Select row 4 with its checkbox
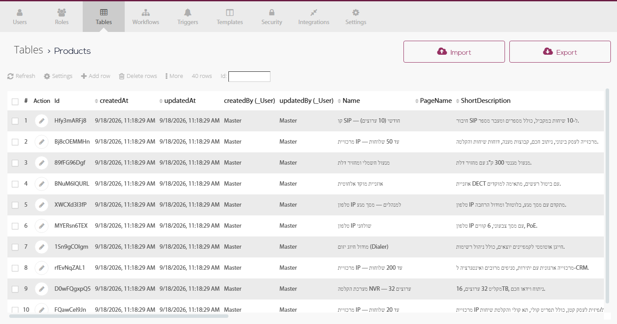Viewport: 617px width, 324px height. (x=15, y=184)
